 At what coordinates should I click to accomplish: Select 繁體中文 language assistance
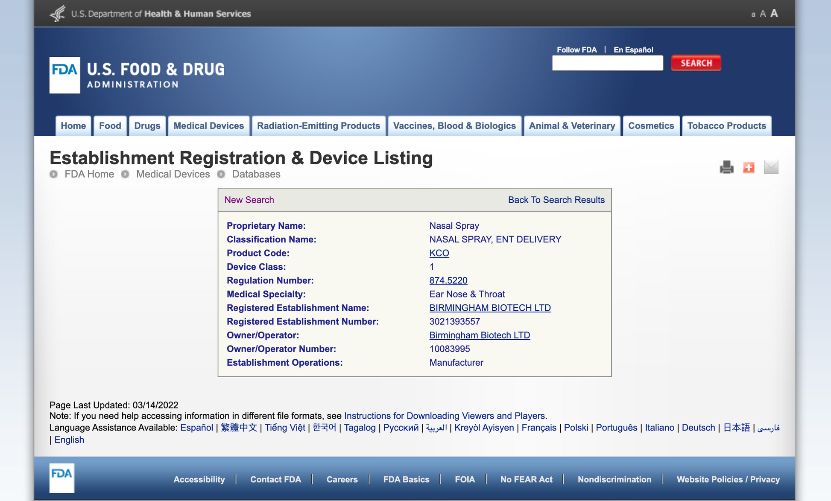239,428
